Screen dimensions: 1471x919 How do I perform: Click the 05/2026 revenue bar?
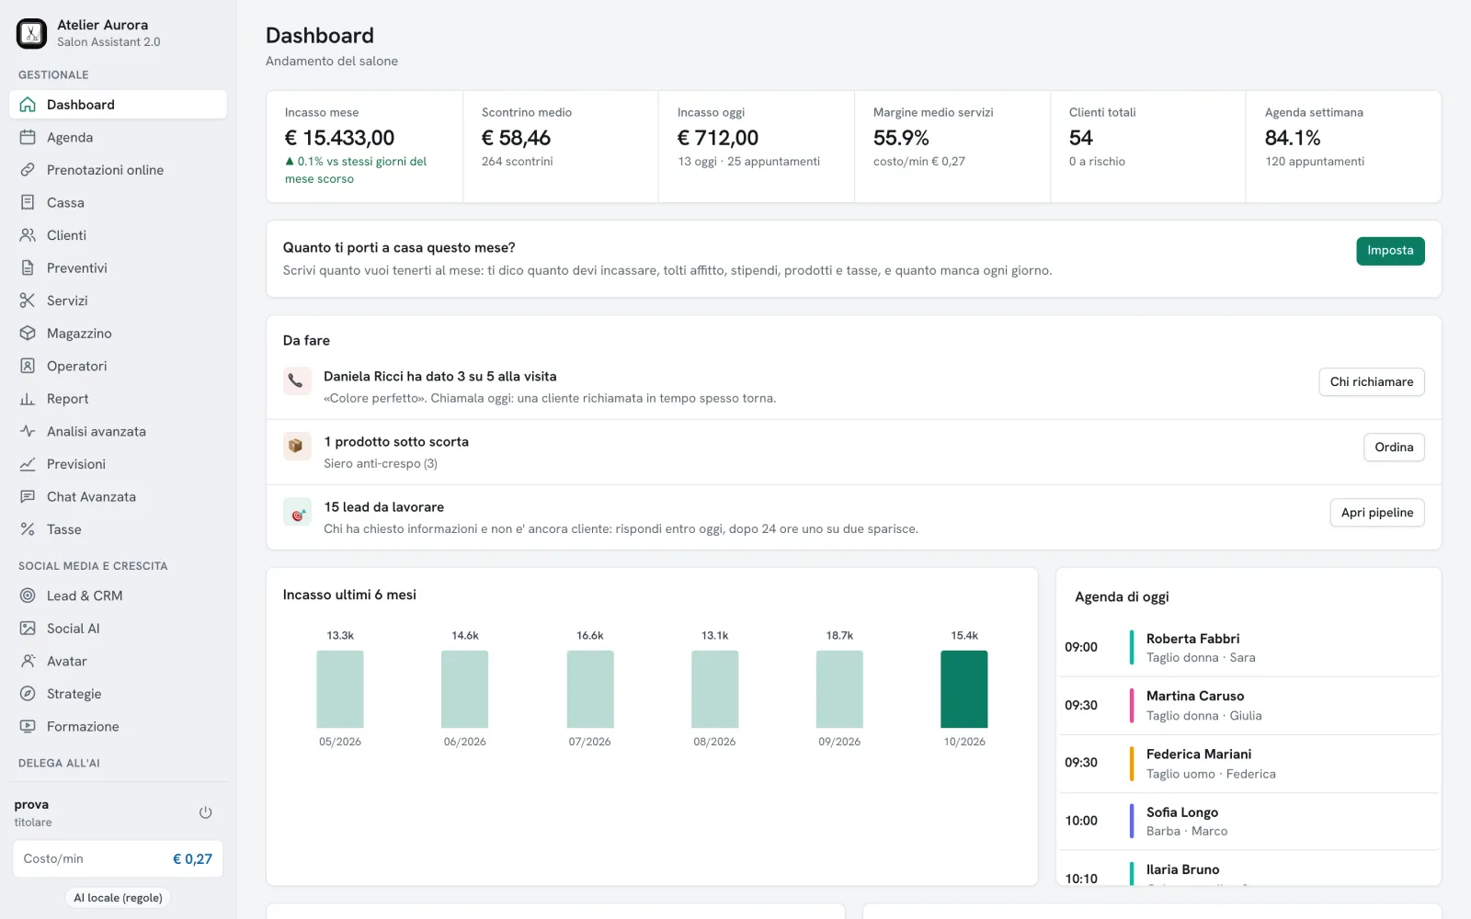tap(340, 689)
